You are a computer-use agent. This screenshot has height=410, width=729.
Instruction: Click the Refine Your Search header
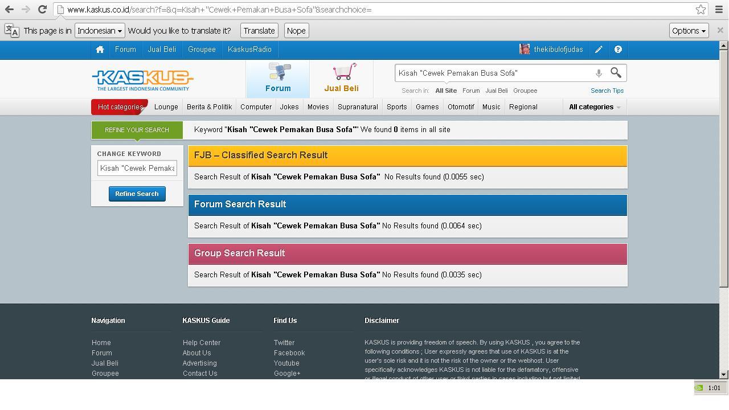tap(137, 130)
